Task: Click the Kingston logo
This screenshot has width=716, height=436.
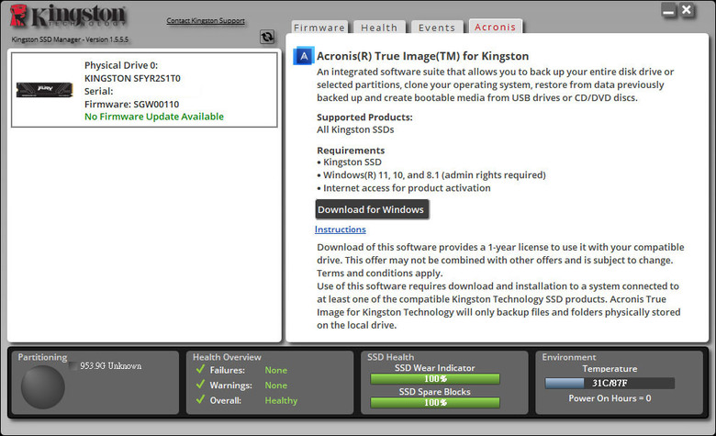Action: [x=68, y=16]
